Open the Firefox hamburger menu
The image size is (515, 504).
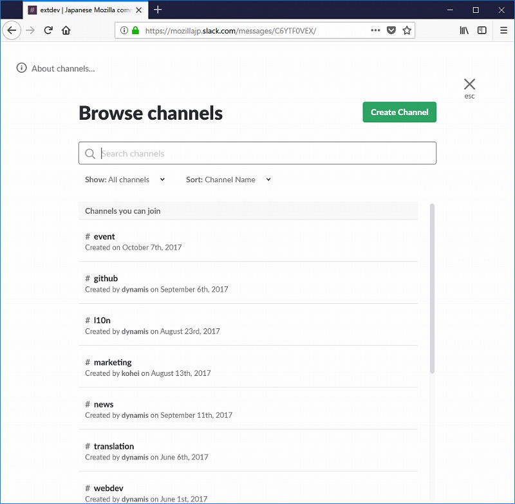(x=503, y=30)
